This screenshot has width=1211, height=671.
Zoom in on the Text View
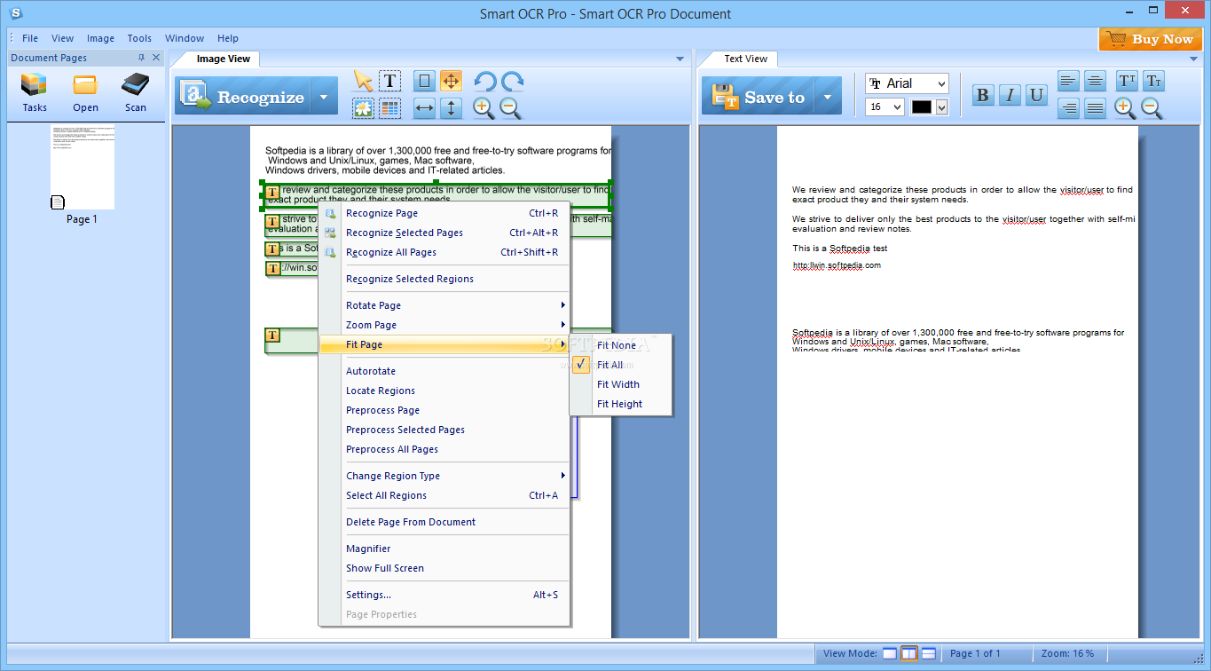click(x=1125, y=107)
